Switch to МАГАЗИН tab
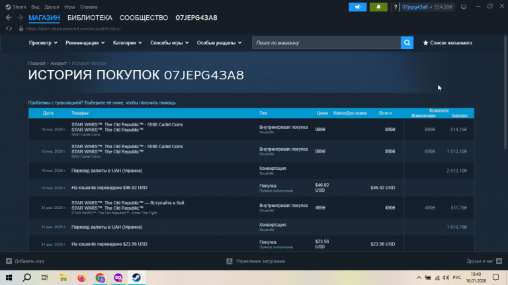Viewport: 508px width, 285px height. coord(44,18)
